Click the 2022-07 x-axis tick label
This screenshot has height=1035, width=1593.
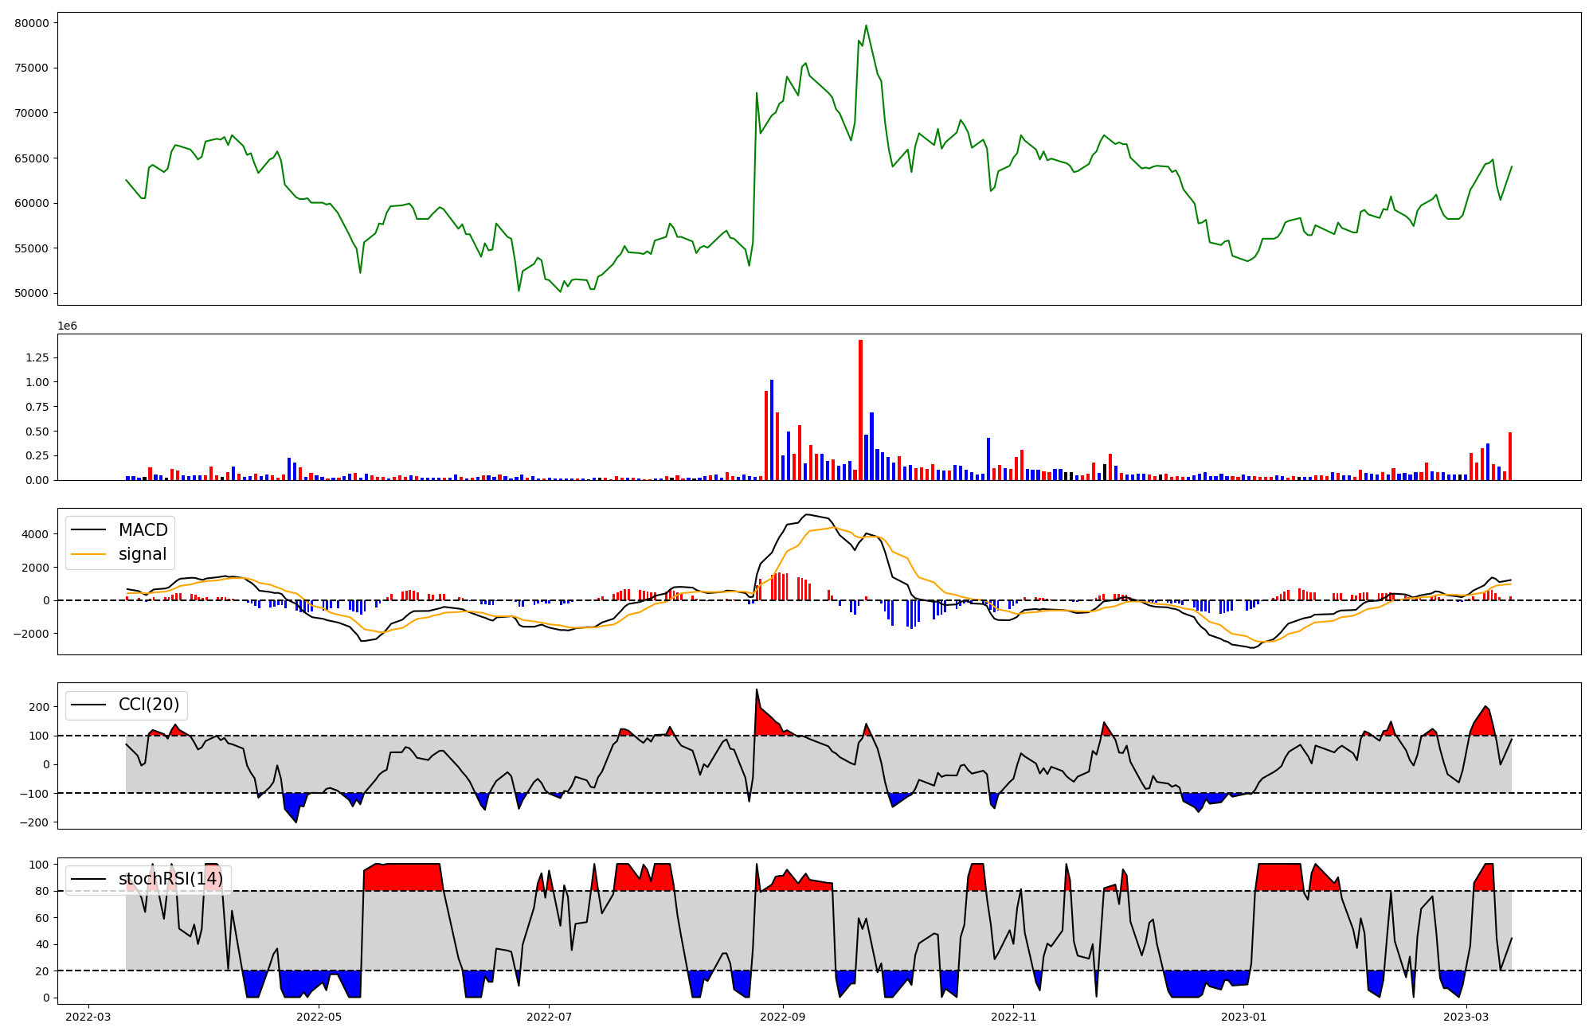coord(549,1017)
